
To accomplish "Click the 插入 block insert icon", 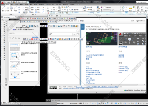I will click(x=85, y=9).
